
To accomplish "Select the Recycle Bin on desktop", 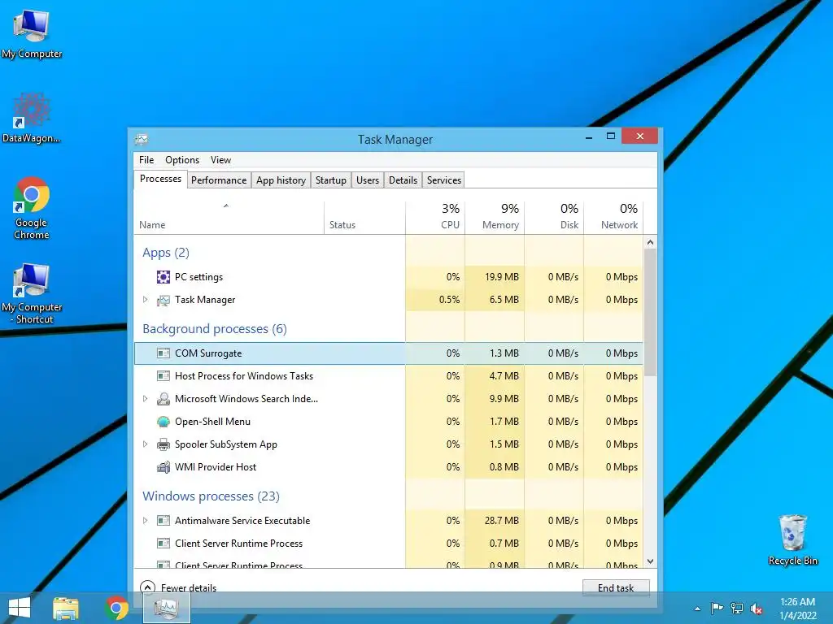I will pyautogui.click(x=792, y=539).
